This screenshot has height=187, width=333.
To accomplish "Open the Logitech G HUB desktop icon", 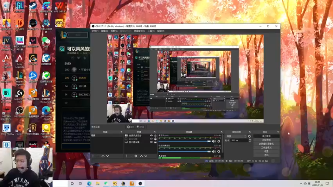I will point(20,95).
